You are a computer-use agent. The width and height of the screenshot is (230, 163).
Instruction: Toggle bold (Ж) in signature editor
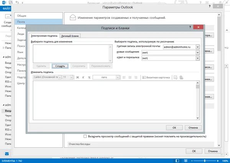click(x=77, y=77)
